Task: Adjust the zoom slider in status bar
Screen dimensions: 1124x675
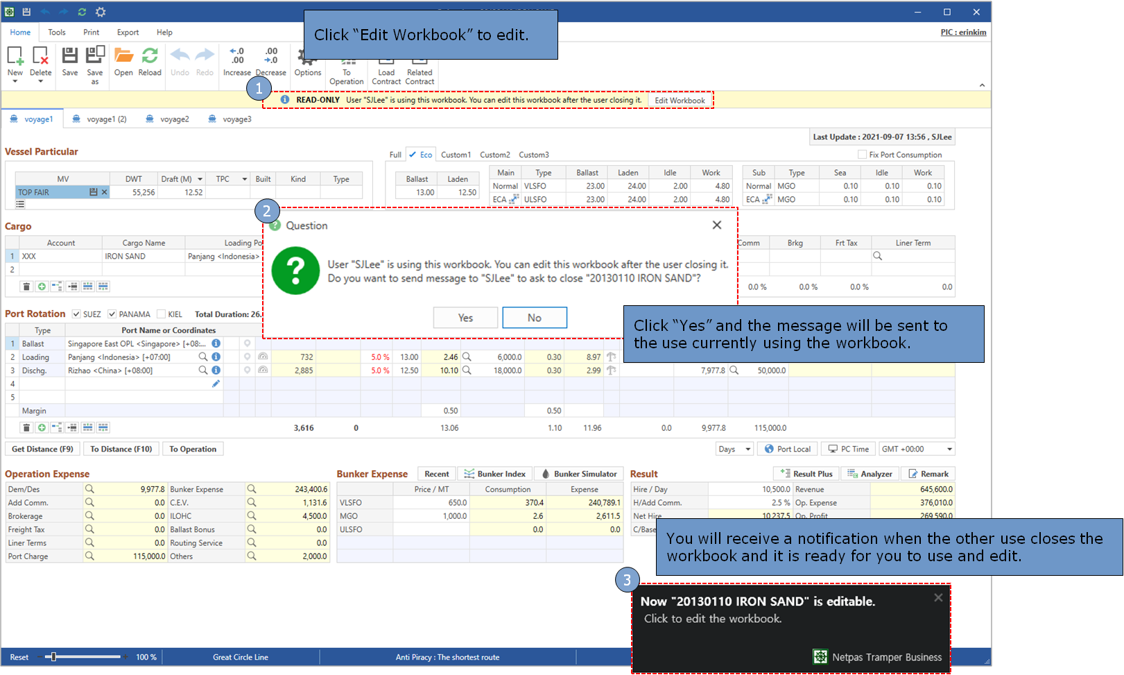Action: click(53, 657)
